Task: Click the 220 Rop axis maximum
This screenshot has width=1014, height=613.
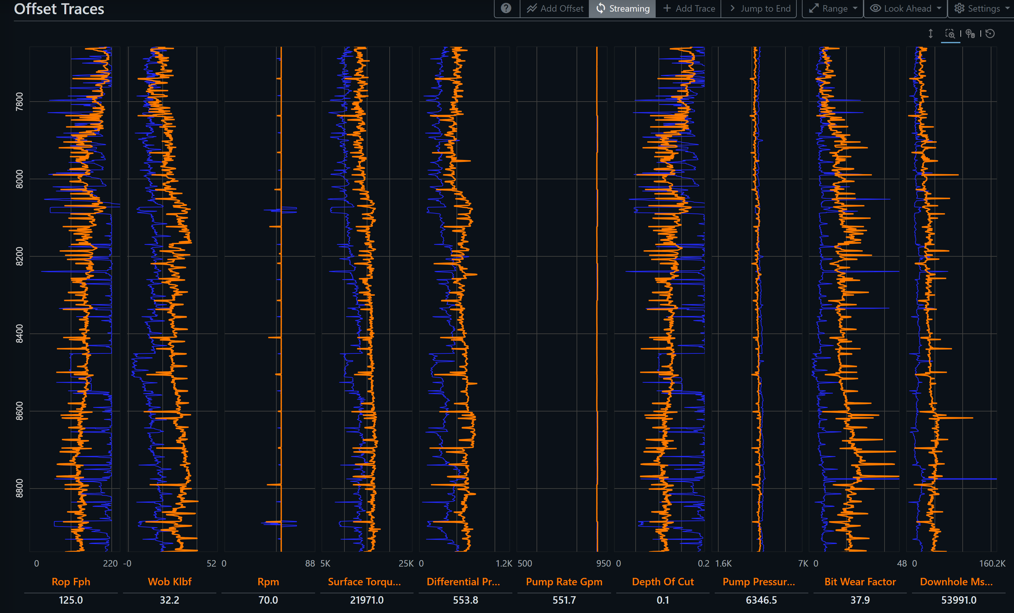Action: pos(110,563)
